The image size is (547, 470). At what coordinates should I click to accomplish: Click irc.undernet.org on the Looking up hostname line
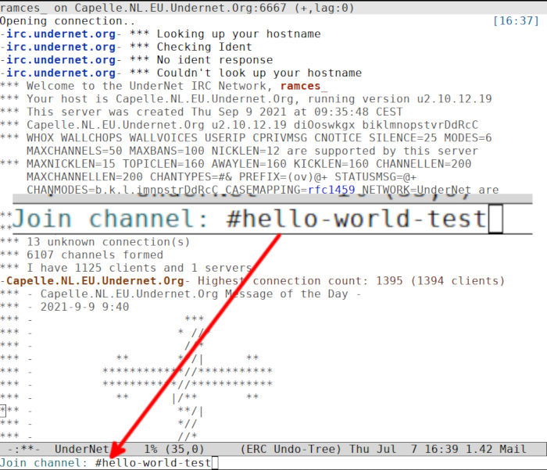point(61,34)
